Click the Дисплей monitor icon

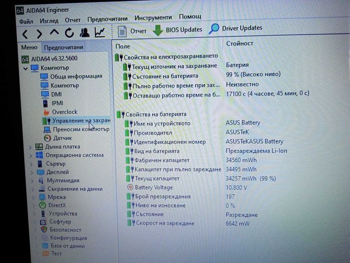tap(41, 172)
